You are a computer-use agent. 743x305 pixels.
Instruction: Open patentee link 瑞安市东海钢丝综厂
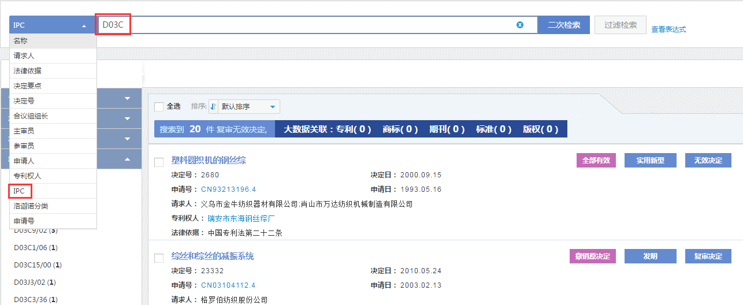pyautogui.click(x=243, y=218)
